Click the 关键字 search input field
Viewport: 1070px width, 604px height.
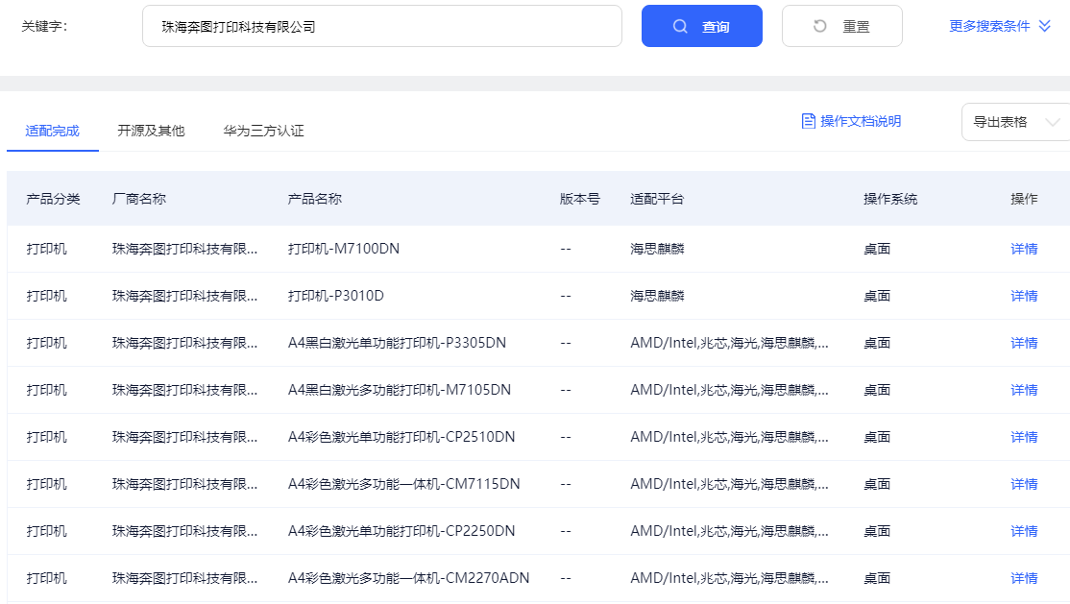pyautogui.click(x=381, y=27)
